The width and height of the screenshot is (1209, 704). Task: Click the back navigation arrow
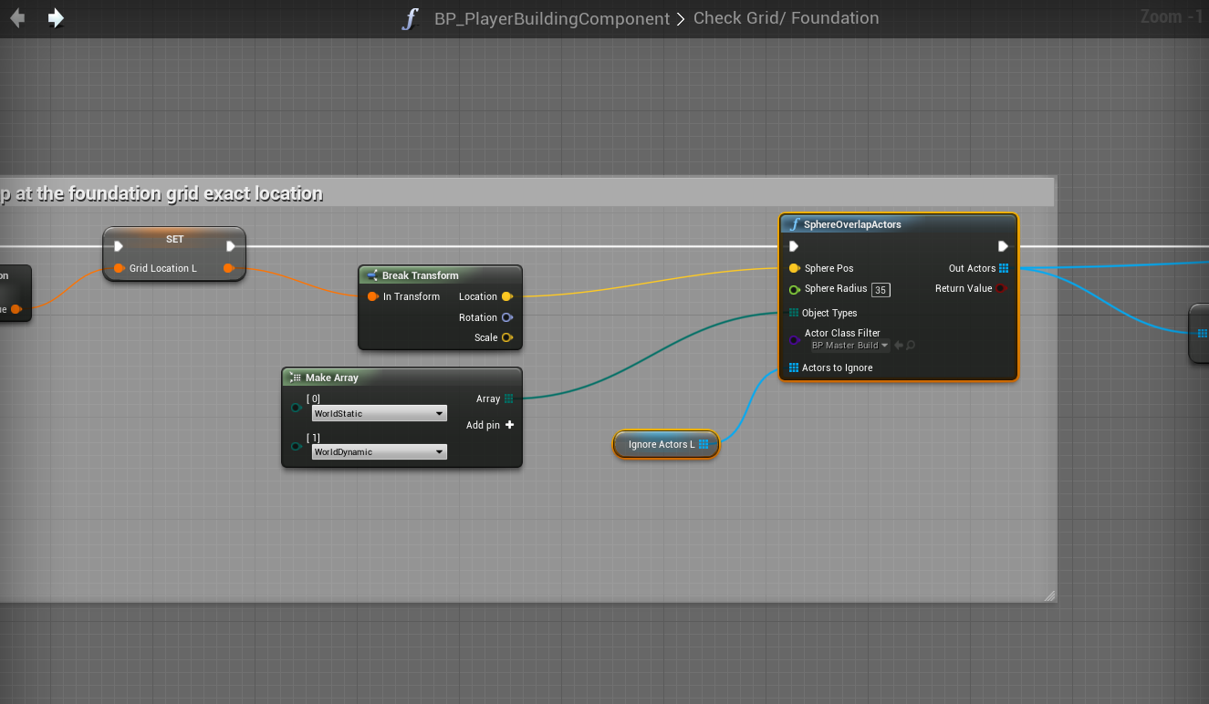17,18
